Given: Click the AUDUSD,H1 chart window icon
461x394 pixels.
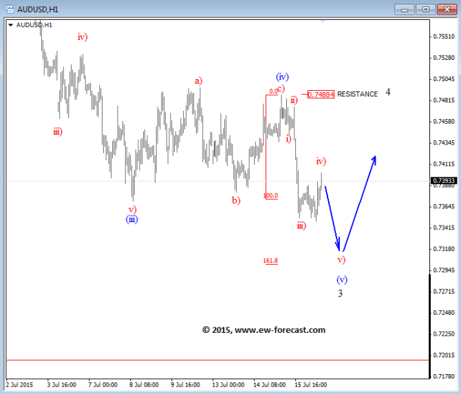Looking at the screenshot, I should [x=10, y=10].
